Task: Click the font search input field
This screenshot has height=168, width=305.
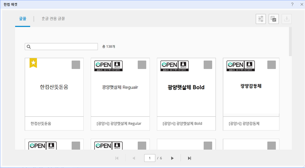Action: [x=61, y=47]
